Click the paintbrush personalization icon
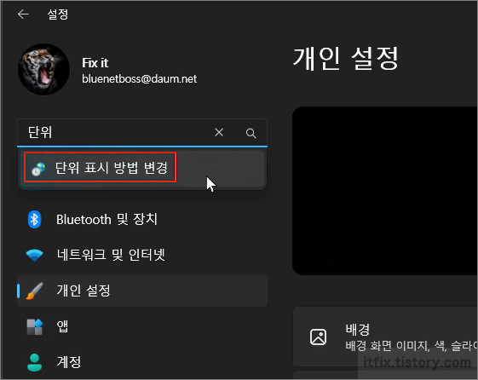This screenshot has height=380, width=478. click(34, 291)
